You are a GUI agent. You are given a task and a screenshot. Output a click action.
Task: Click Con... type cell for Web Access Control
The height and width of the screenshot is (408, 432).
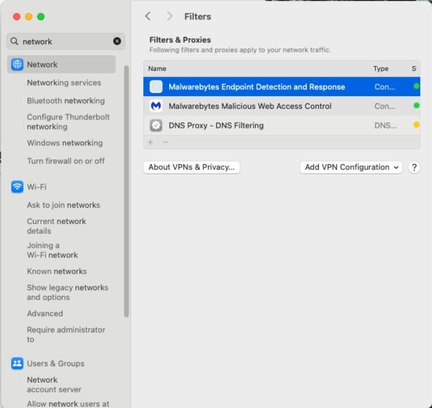point(385,106)
